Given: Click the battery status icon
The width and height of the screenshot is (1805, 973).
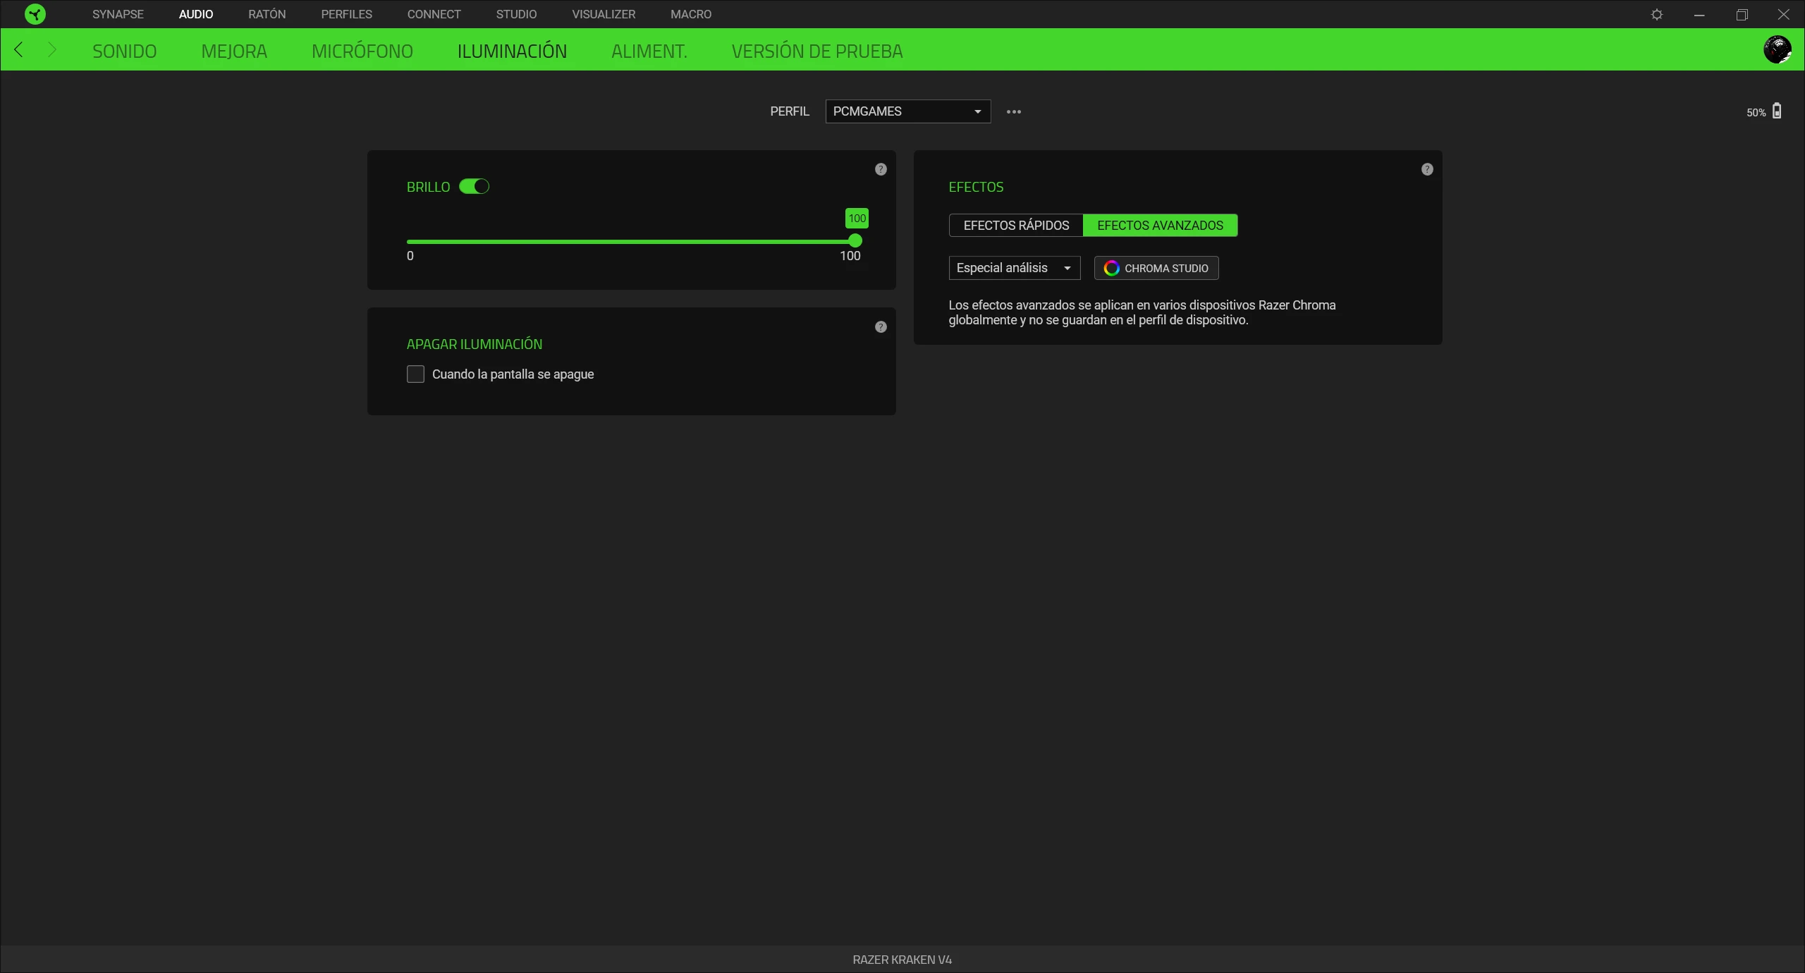Looking at the screenshot, I should [1777, 111].
